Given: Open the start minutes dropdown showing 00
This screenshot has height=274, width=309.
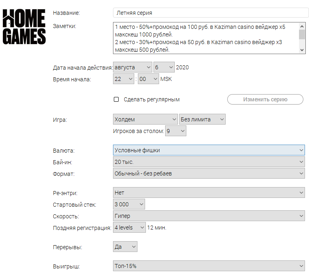Looking at the screenshot, I should (148, 79).
